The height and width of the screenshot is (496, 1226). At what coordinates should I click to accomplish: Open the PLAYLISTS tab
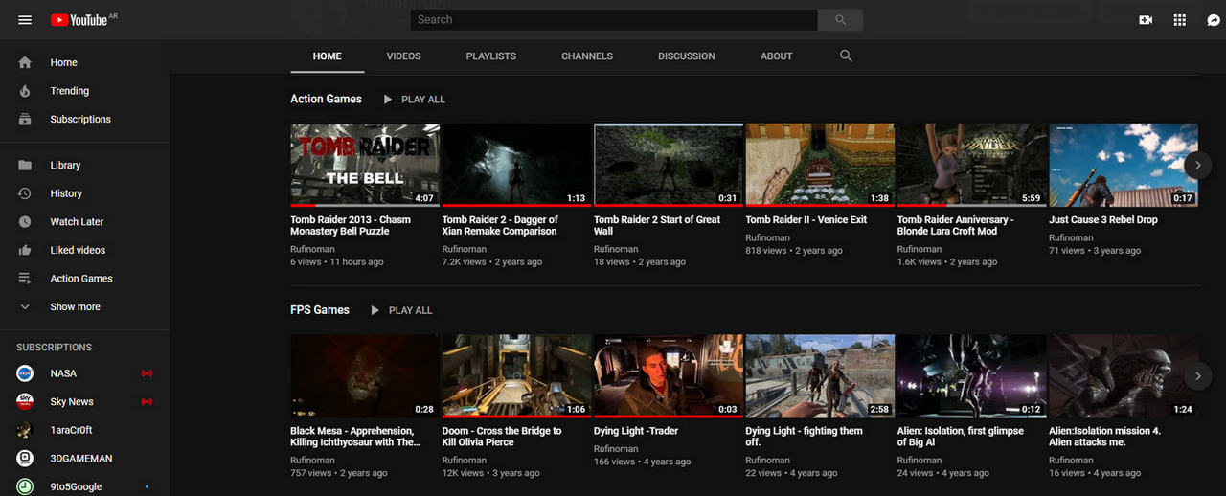491,56
